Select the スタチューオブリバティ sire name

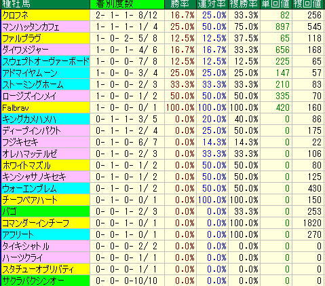(38, 269)
